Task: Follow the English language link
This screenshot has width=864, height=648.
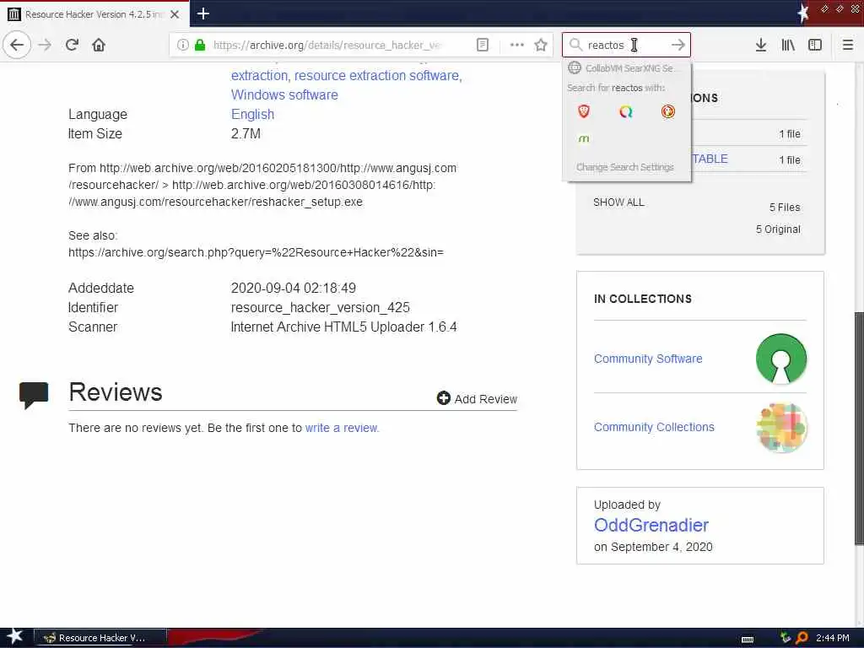Action: tap(252, 114)
